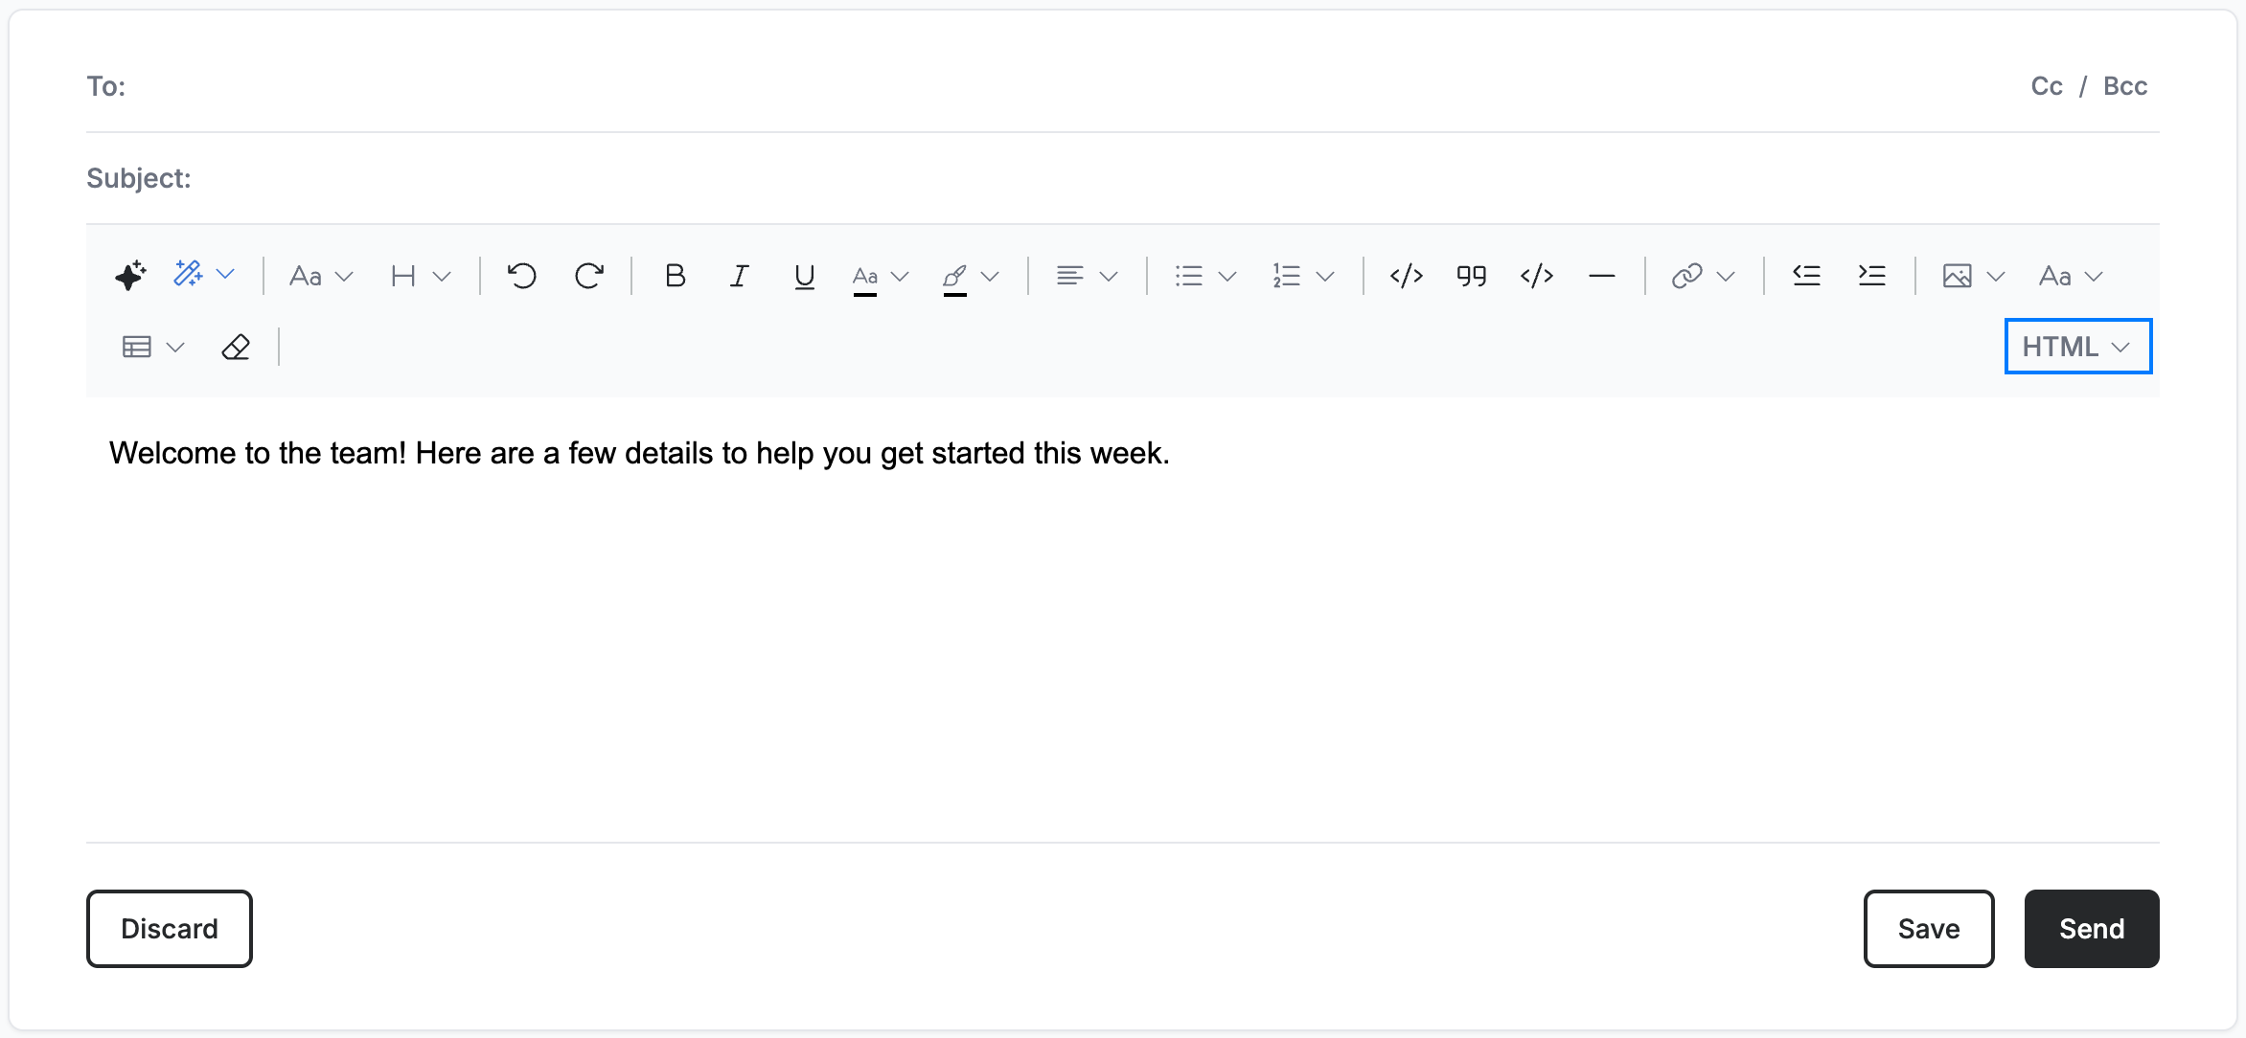Open the HTML mode dropdown
Viewport: 2246px width, 1038px height.
pos(2077,347)
